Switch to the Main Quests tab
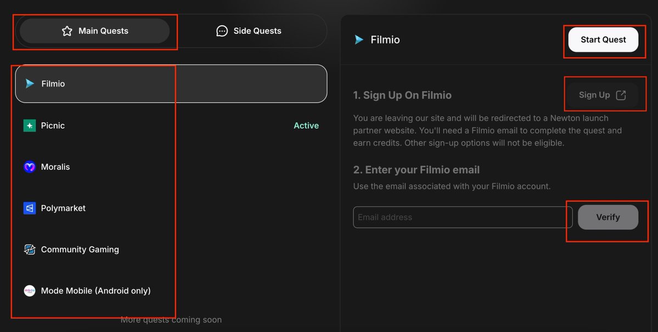The image size is (658, 332). pos(95,31)
